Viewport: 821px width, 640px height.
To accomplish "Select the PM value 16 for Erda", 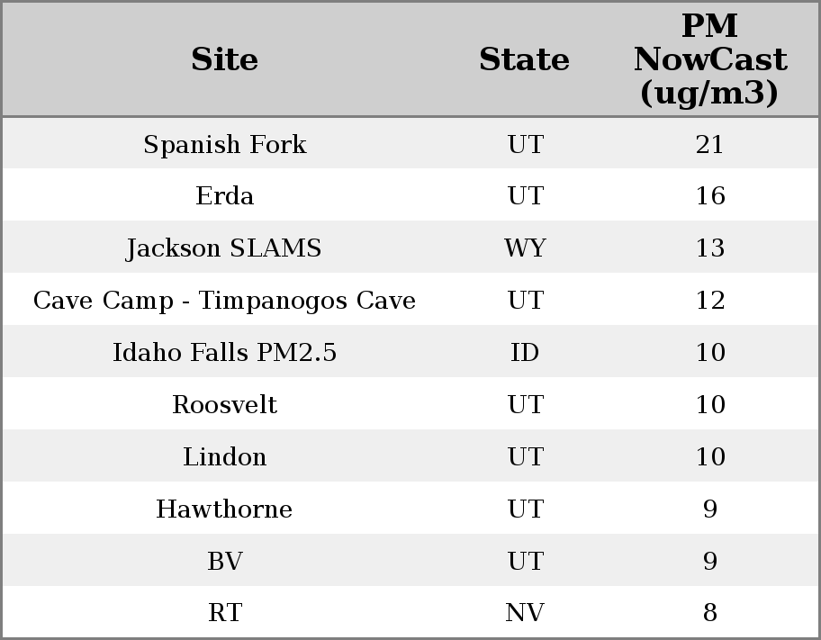I will (709, 196).
